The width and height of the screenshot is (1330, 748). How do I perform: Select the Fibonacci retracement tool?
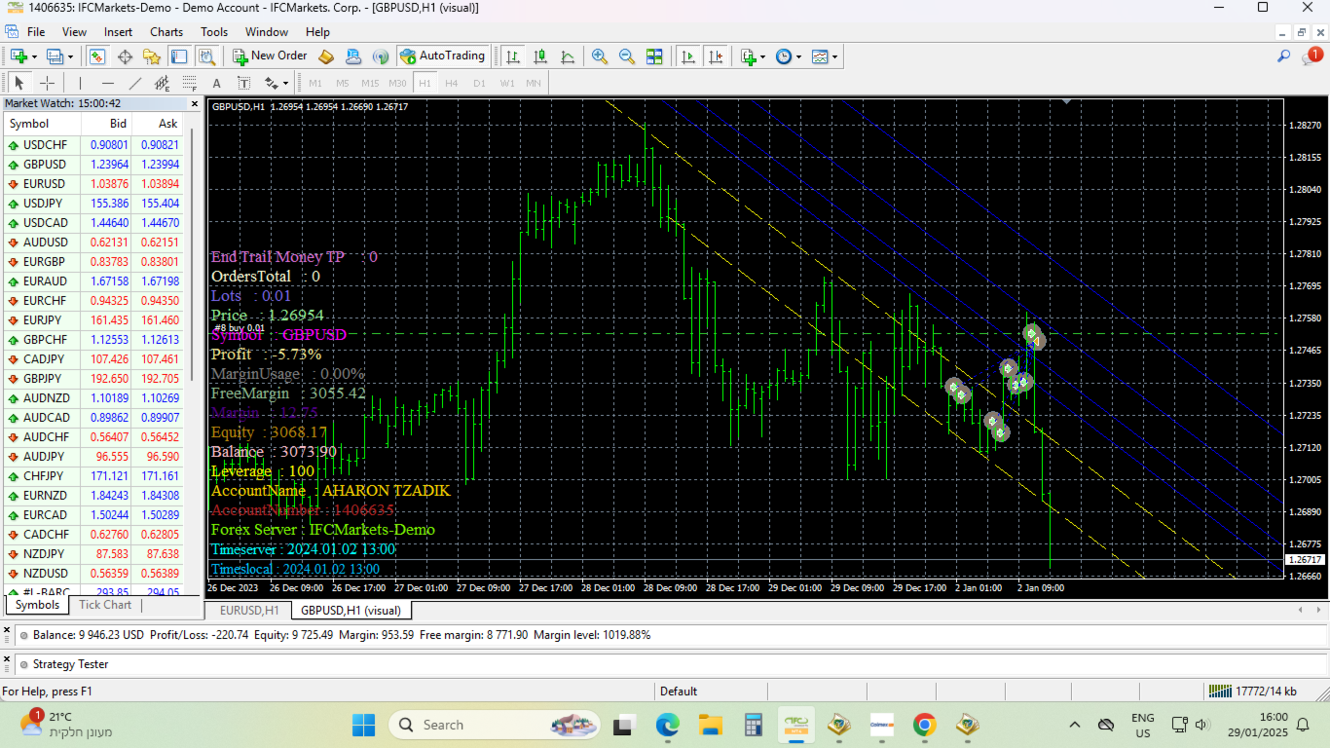(x=190, y=83)
